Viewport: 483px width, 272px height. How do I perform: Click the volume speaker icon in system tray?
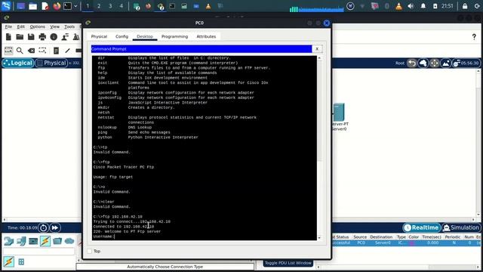411,6
